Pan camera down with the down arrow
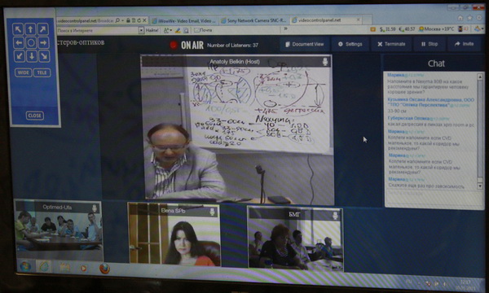Image resolution: width=489 pixels, height=293 pixels. pos(32,56)
